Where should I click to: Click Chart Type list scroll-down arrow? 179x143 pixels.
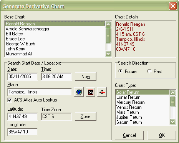click(172, 121)
